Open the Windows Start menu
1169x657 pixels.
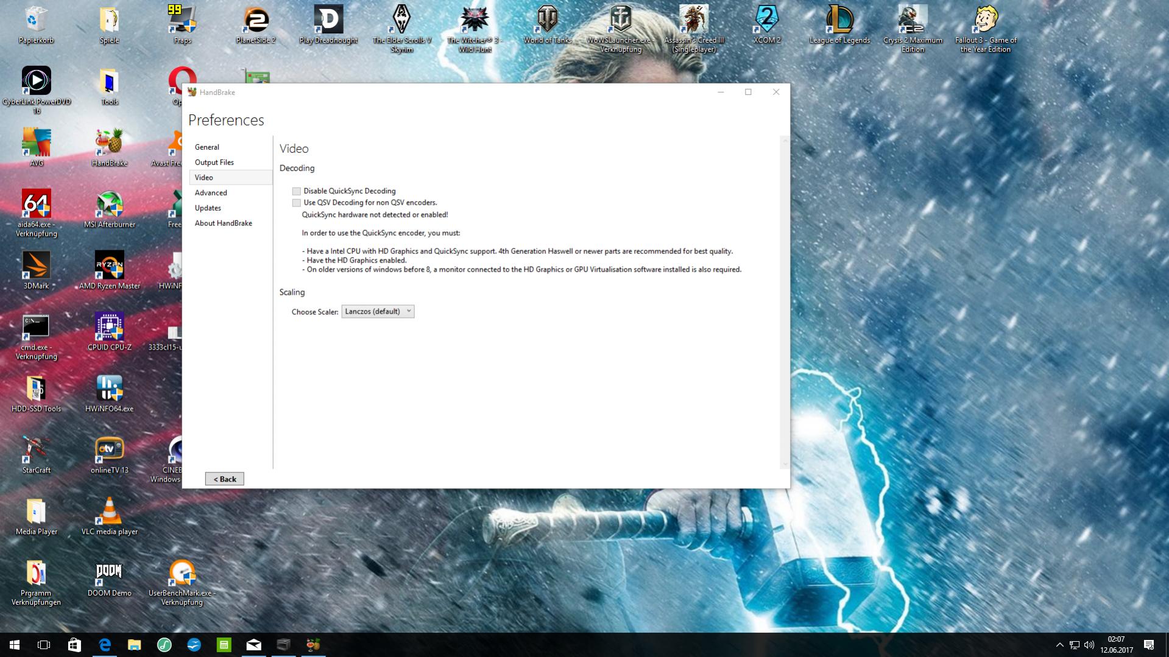tap(15, 645)
